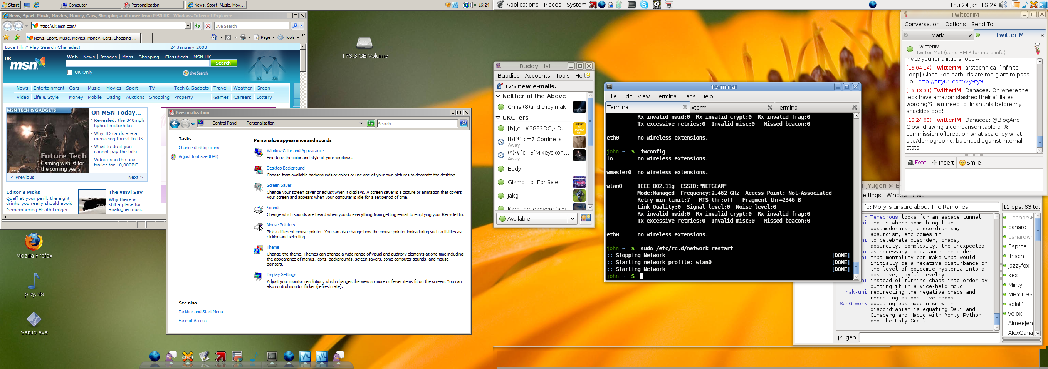Click Add to Favorites icon in IE

coord(17,37)
